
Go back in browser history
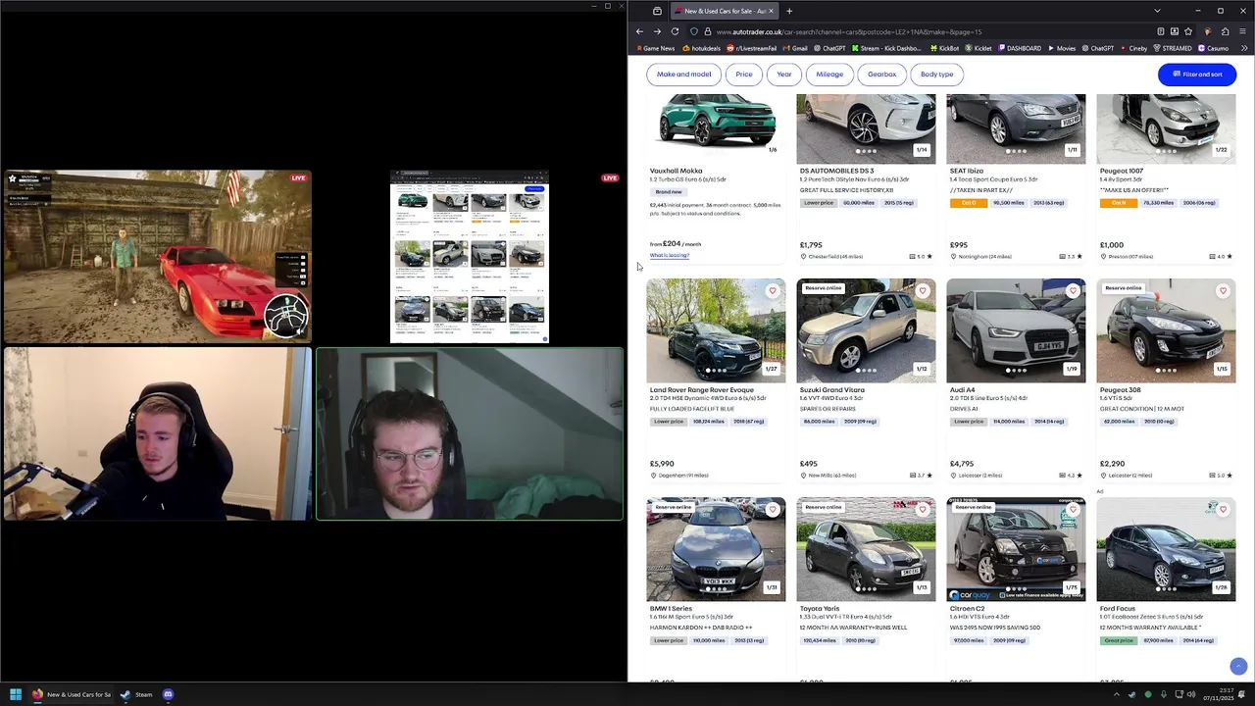pos(639,31)
